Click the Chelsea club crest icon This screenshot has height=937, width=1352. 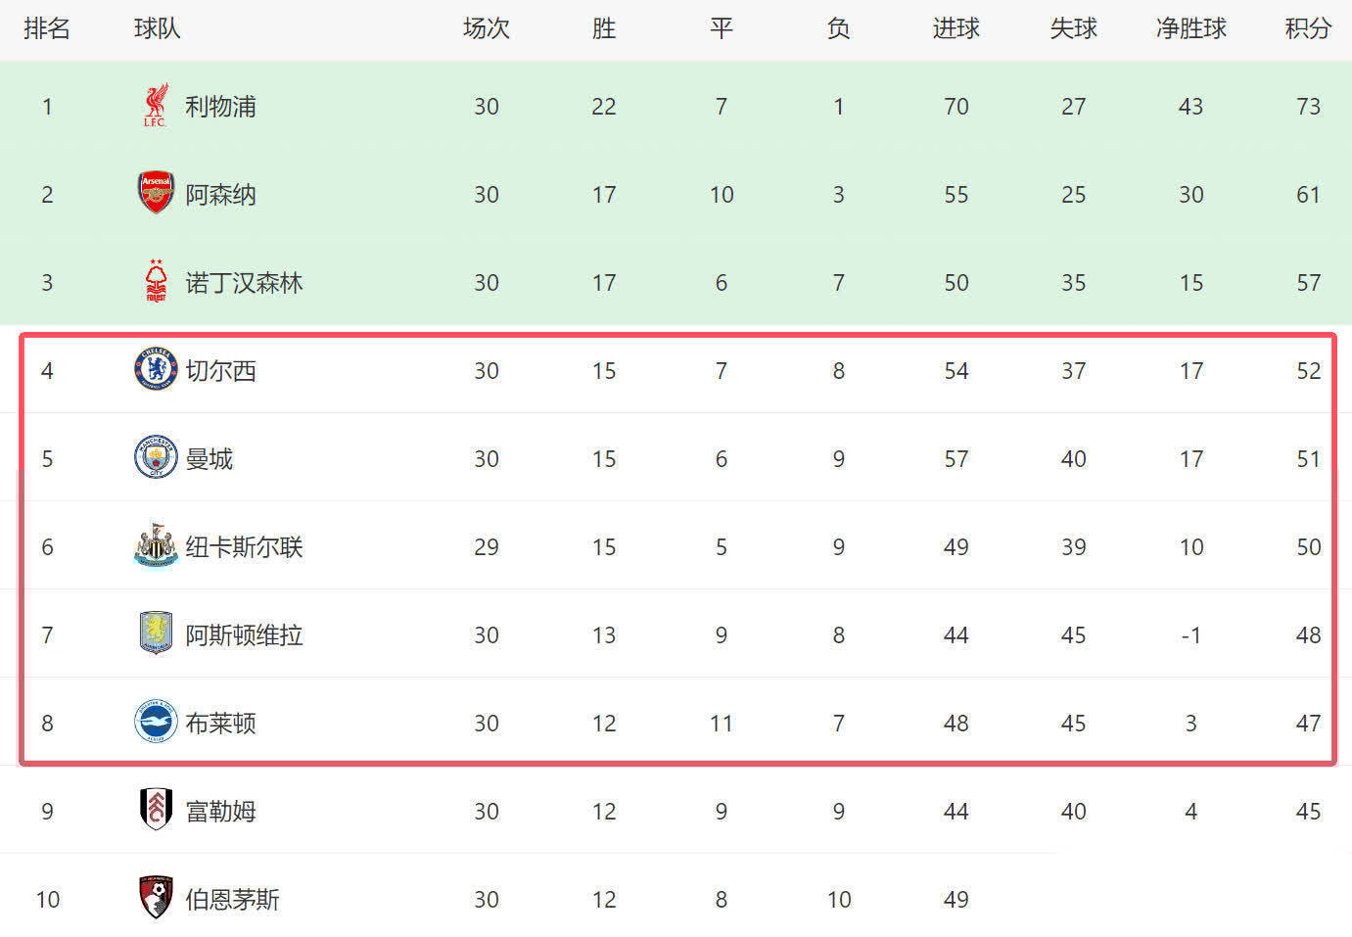click(x=156, y=369)
